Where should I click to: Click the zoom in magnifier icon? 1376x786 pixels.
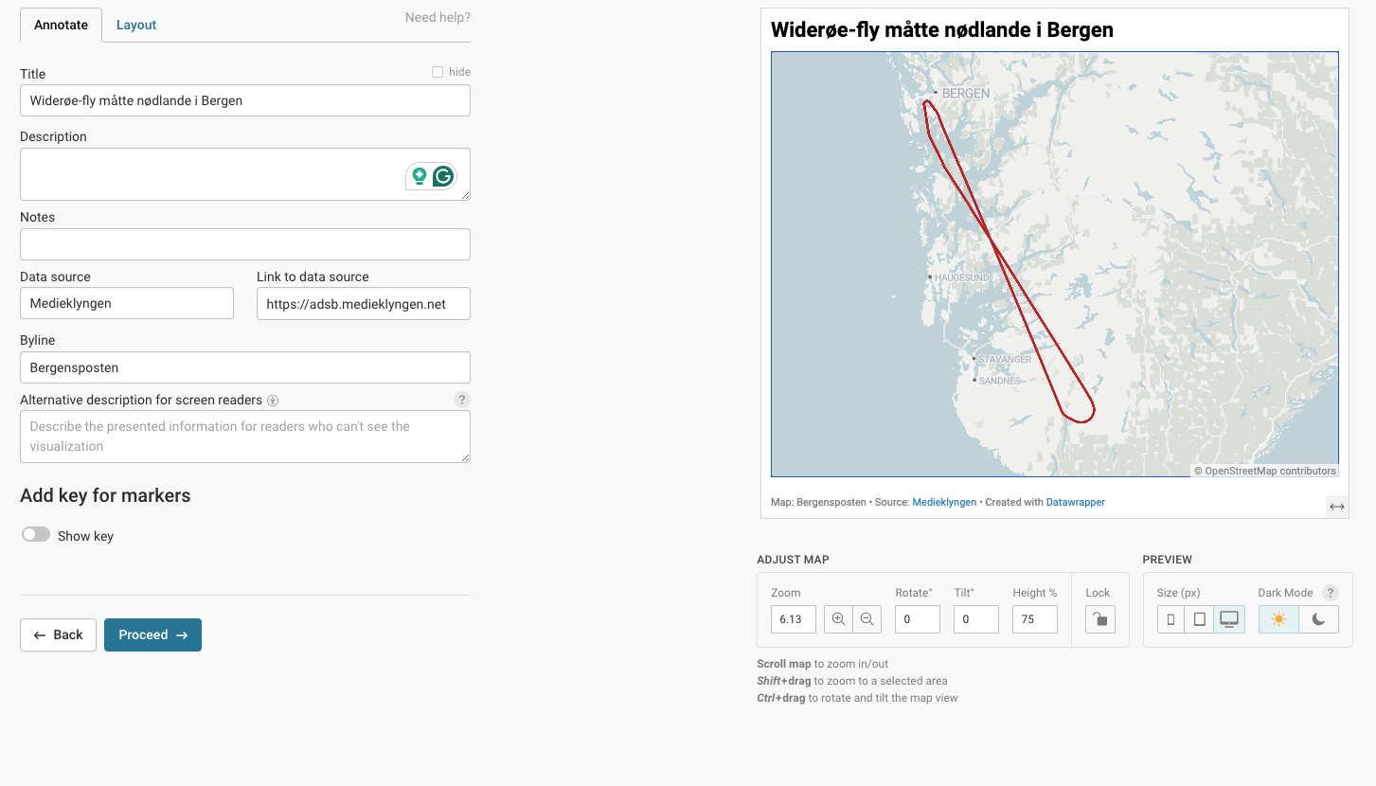[838, 619]
